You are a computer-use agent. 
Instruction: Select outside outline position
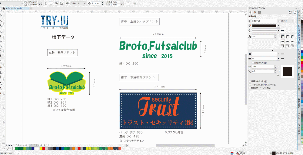point(282,46)
